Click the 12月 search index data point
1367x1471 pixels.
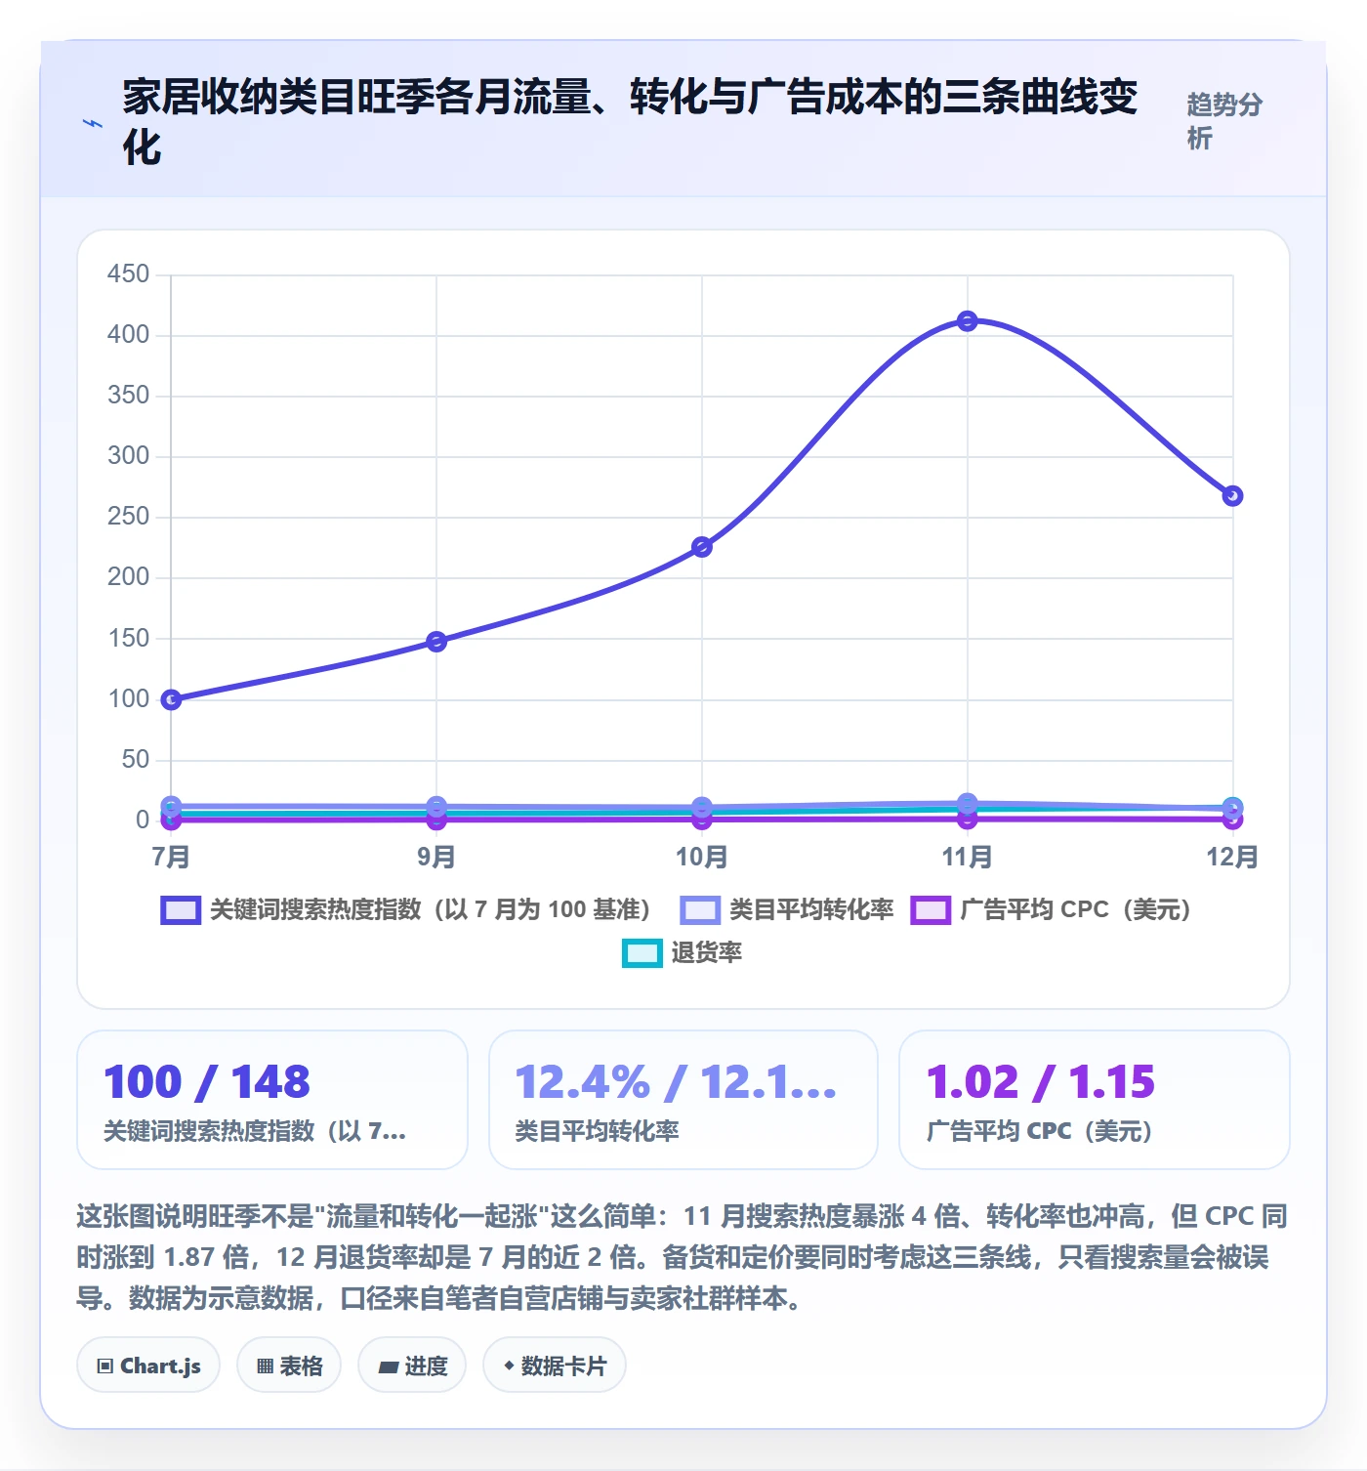click(1233, 496)
